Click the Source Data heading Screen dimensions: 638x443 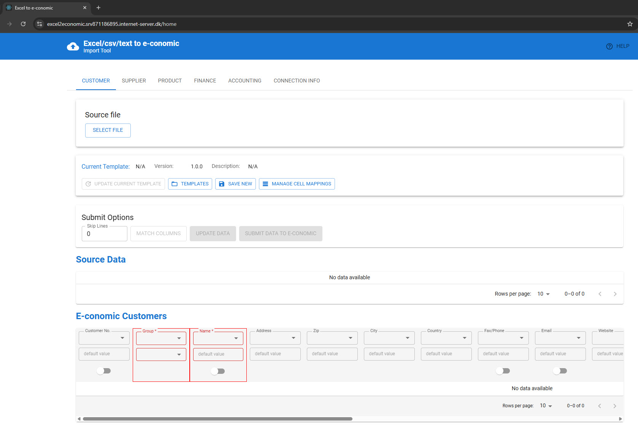click(101, 259)
